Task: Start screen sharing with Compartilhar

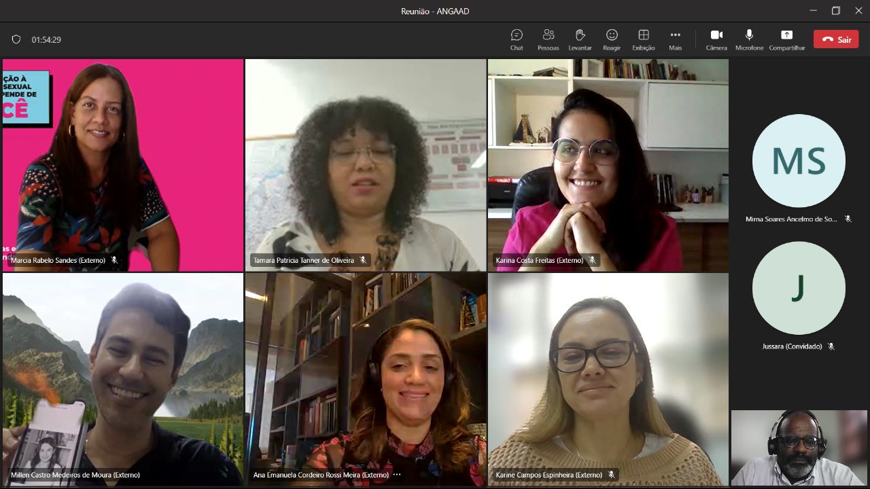Action: [786, 39]
